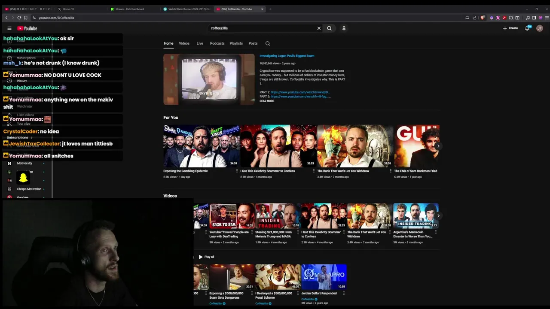The width and height of the screenshot is (550, 309).
Task: Start voice search with the microphone
Action: 344,28
